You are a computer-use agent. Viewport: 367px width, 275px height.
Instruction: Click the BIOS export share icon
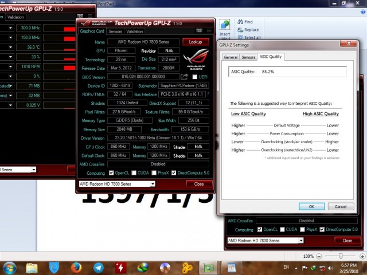[184, 76]
